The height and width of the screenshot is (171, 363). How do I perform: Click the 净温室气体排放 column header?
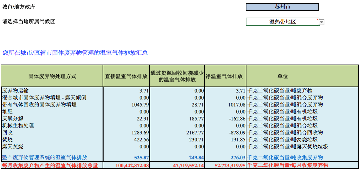225,76
